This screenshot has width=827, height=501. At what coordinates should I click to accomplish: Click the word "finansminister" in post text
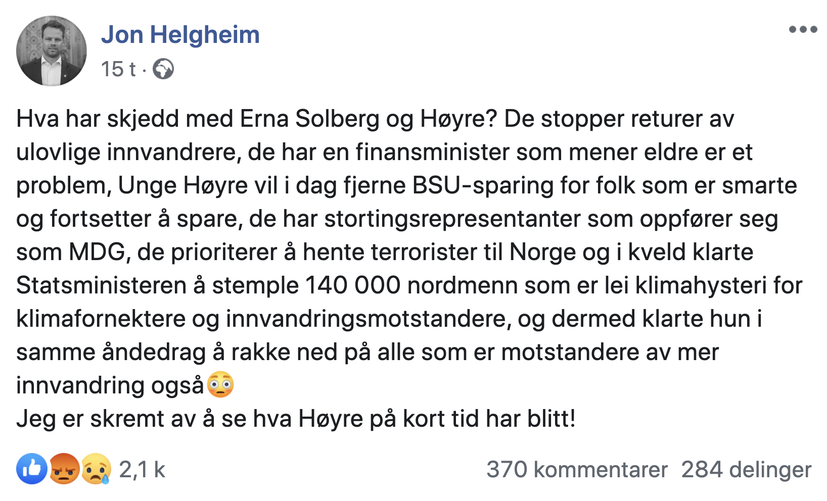point(432,153)
